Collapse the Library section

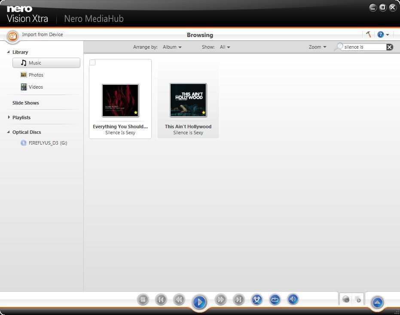click(8, 52)
